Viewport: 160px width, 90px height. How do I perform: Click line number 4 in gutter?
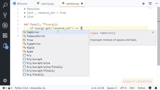click(x=18, y=20)
